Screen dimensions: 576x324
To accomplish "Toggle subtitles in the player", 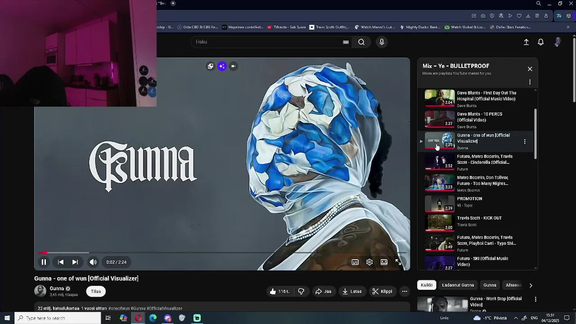I will [355, 262].
